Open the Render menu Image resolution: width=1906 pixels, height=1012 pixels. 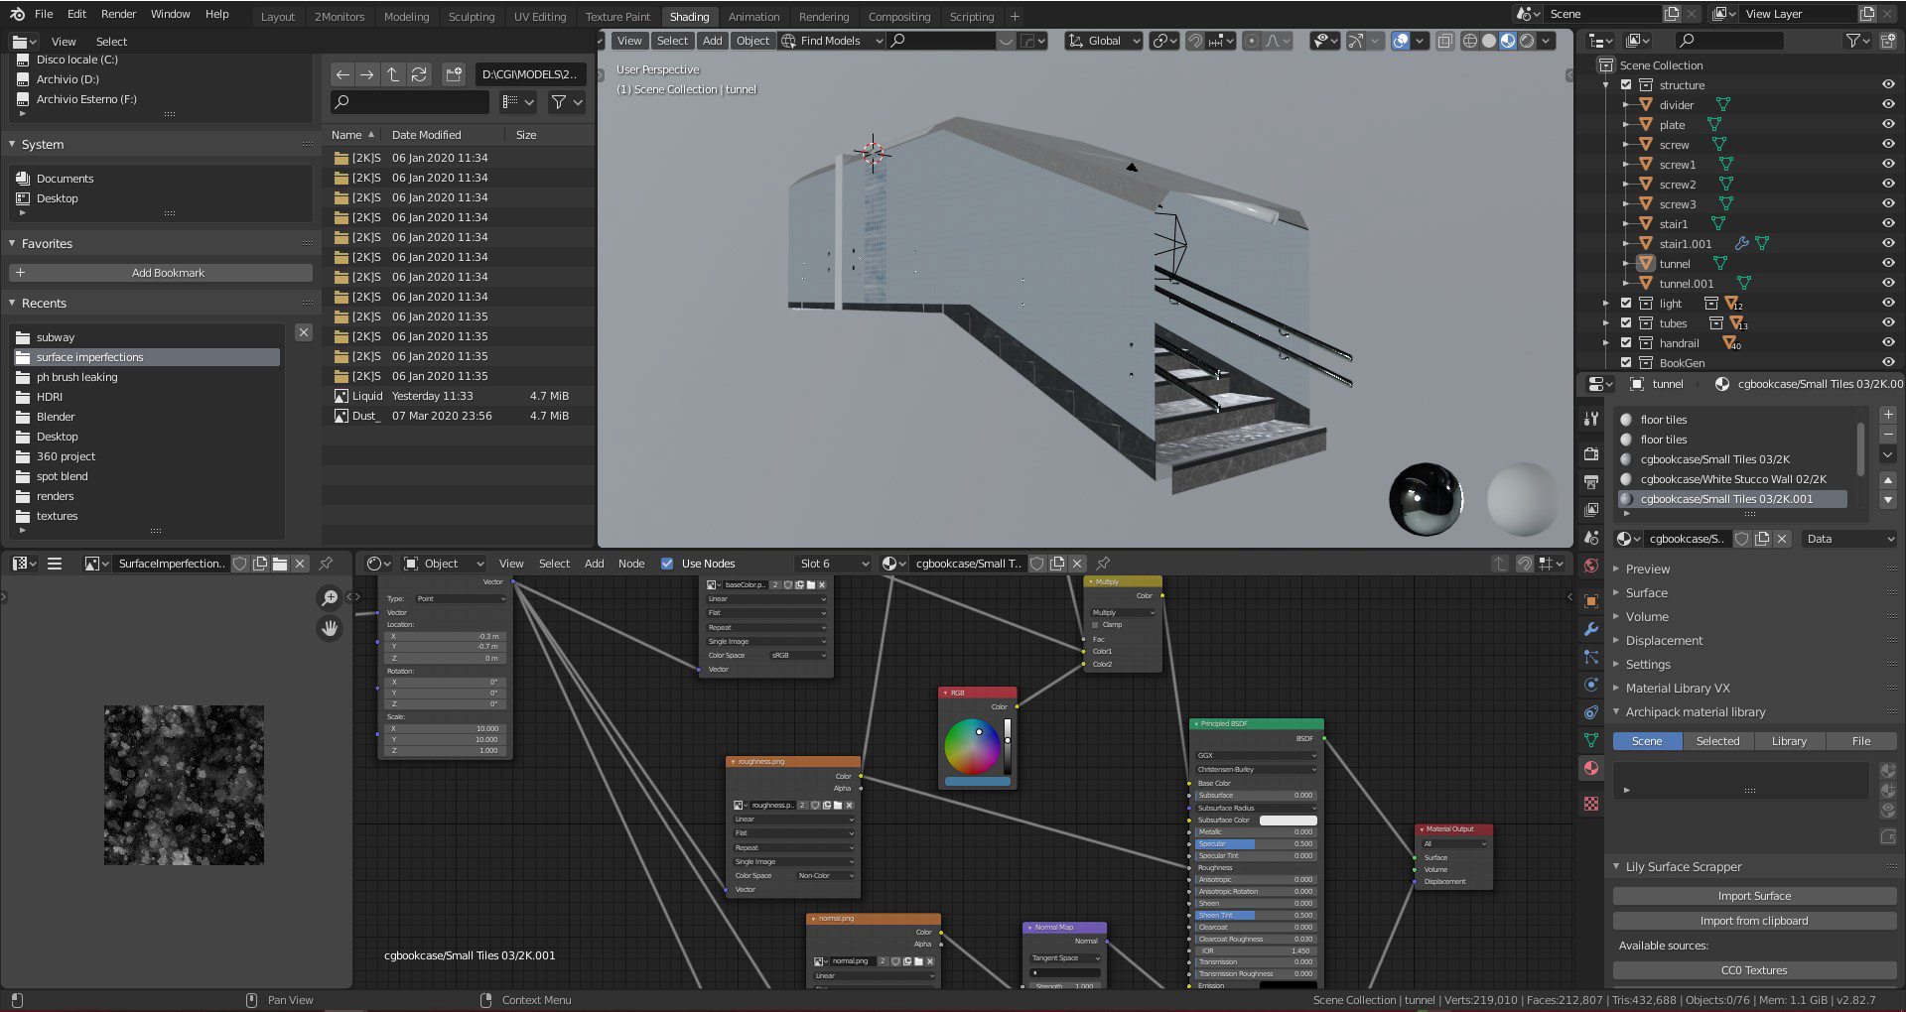[118, 14]
